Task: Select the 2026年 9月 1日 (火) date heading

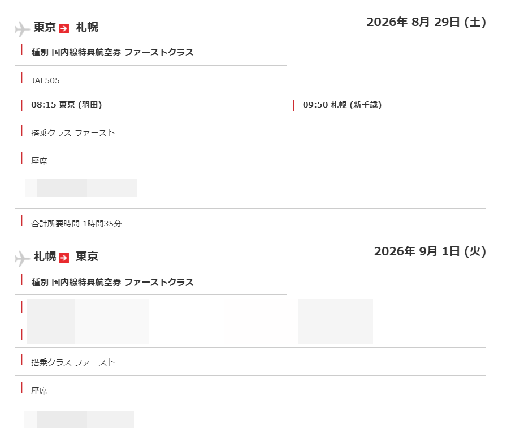Action: (430, 251)
